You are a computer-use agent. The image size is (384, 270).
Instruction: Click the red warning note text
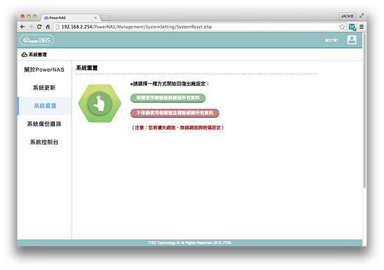177,127
